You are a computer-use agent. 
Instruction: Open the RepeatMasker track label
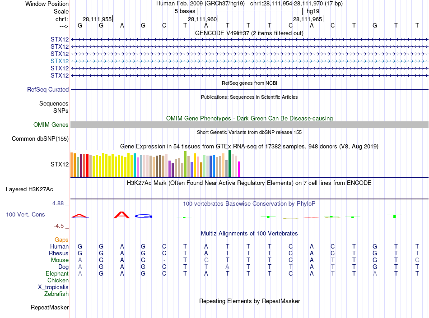pyautogui.click(x=50, y=308)
